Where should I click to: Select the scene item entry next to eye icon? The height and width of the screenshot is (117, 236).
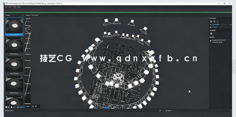pos(219,41)
